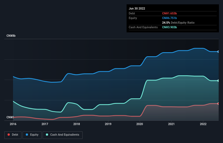Click the 24.5% Debt/Equity Ratio text
Screen dimensions: 223x143
(178, 23)
